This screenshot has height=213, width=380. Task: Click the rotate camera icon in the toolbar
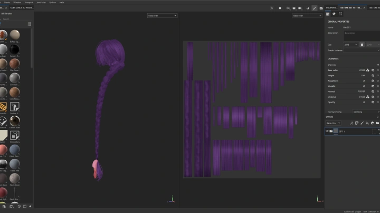[308, 8]
